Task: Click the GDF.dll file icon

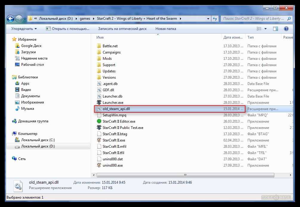Action: tap(99, 90)
